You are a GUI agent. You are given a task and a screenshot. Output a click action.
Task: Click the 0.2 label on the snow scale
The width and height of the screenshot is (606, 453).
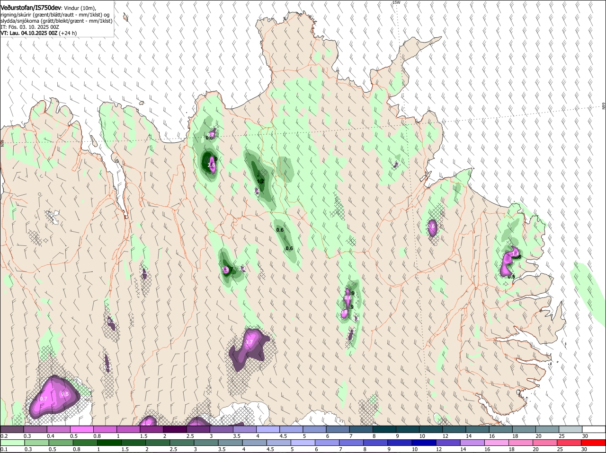point(4,436)
